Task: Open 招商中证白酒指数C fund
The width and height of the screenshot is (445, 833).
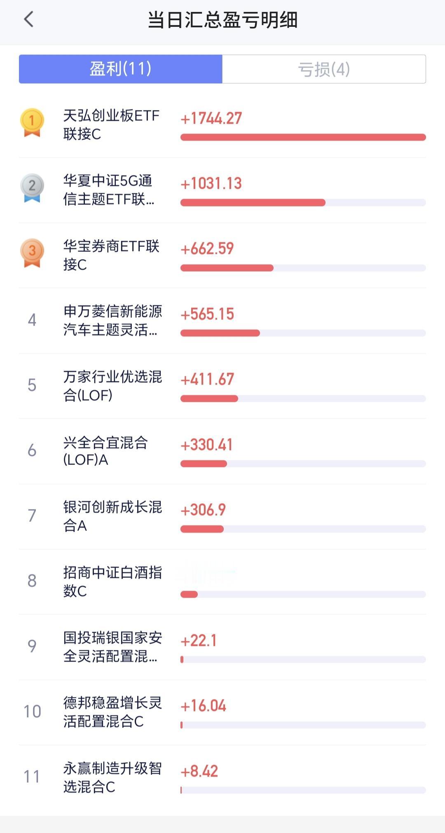Action: (x=222, y=582)
